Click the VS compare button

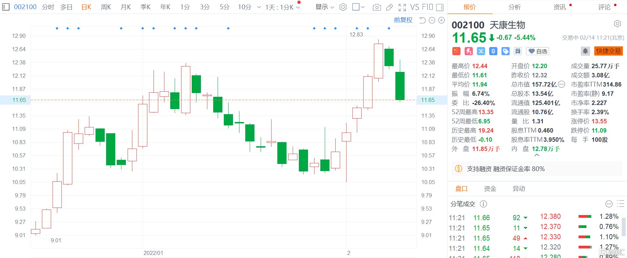click(414, 7)
